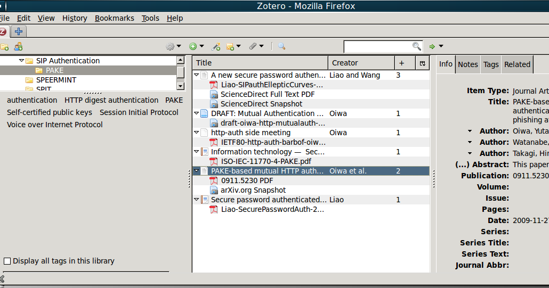Filter by 'Session Initial Protocol' tag
This screenshot has height=288, width=549.
(139, 112)
